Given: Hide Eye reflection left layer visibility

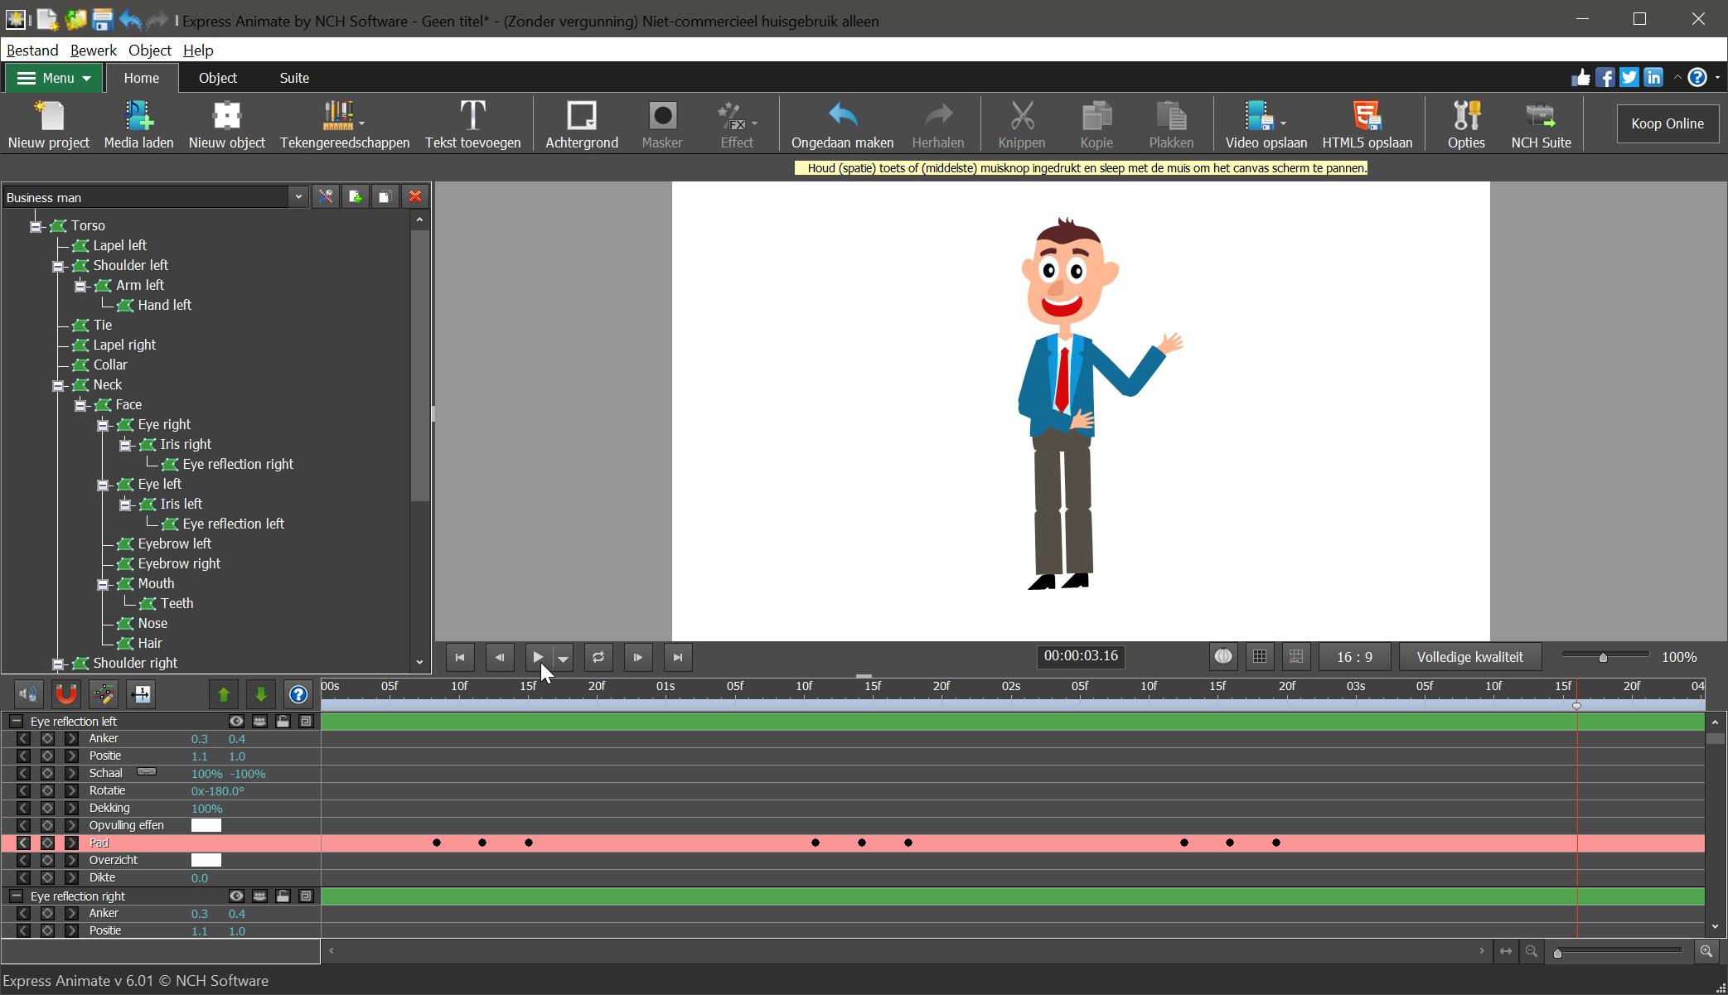Looking at the screenshot, I should pos(236,722).
